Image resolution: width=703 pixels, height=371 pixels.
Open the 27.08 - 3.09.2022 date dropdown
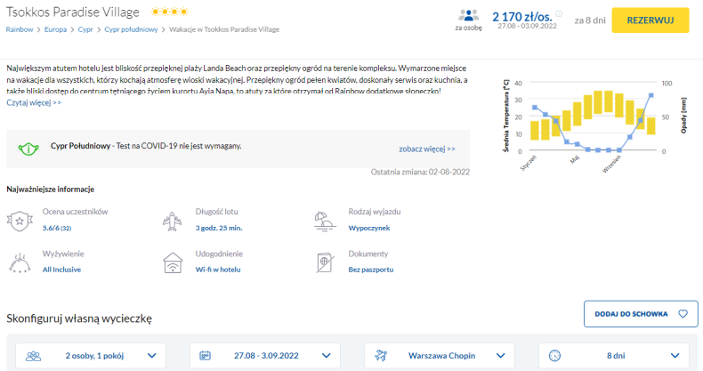click(265, 356)
